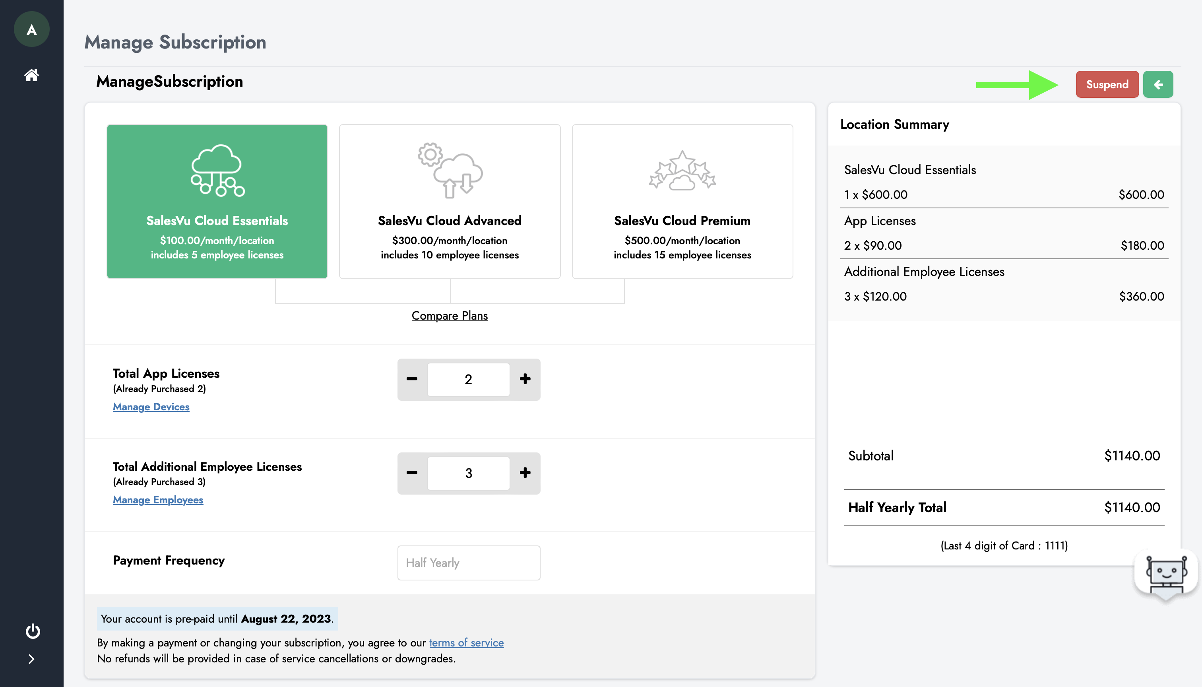Open the Manage Devices link
Screen dimensions: 1202x687
151,407
